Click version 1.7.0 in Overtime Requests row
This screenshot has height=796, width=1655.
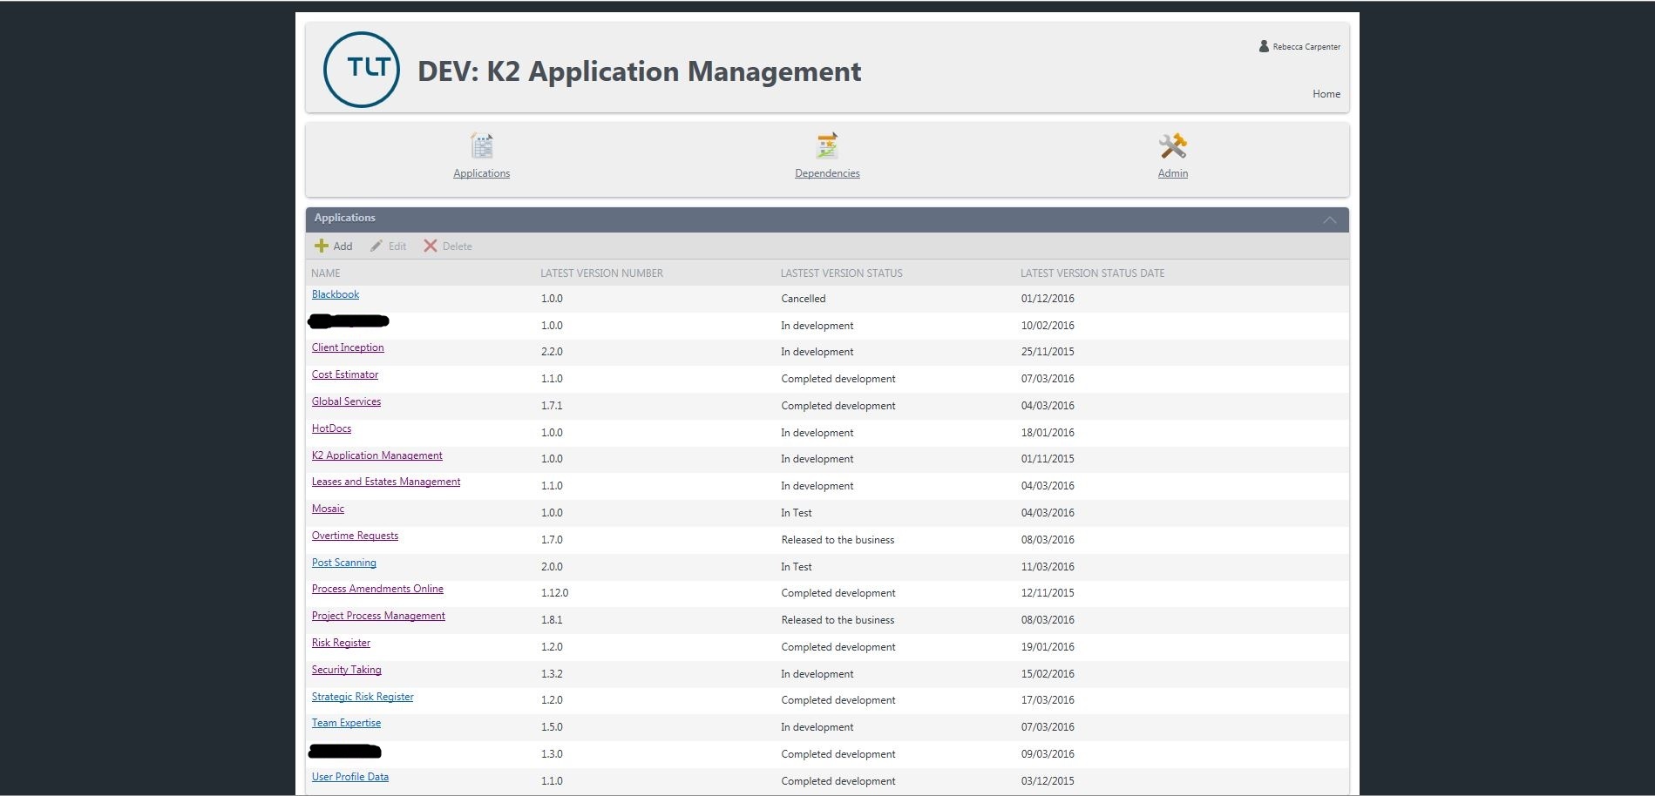[x=552, y=540]
